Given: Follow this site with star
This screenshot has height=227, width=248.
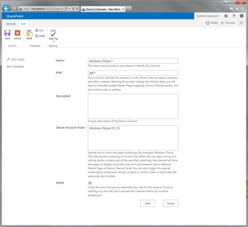Looking at the screenshot, I should coord(222,23).
